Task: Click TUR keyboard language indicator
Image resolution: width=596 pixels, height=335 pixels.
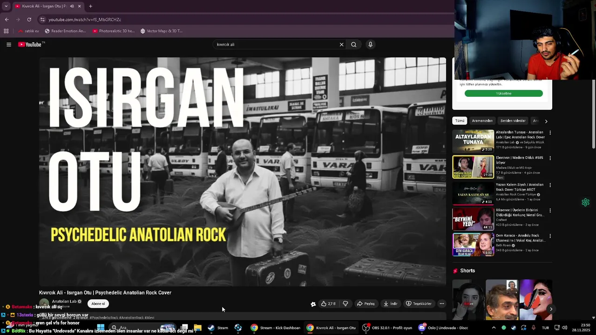Action: [x=545, y=328]
